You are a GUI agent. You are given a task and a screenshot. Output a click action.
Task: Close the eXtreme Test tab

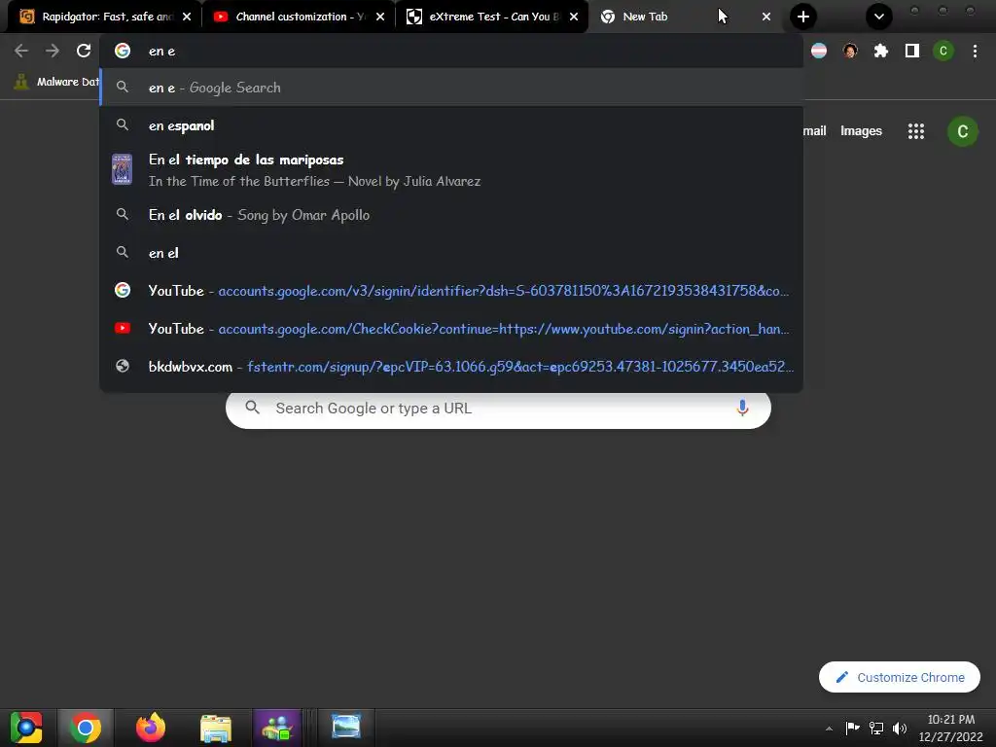(x=574, y=17)
